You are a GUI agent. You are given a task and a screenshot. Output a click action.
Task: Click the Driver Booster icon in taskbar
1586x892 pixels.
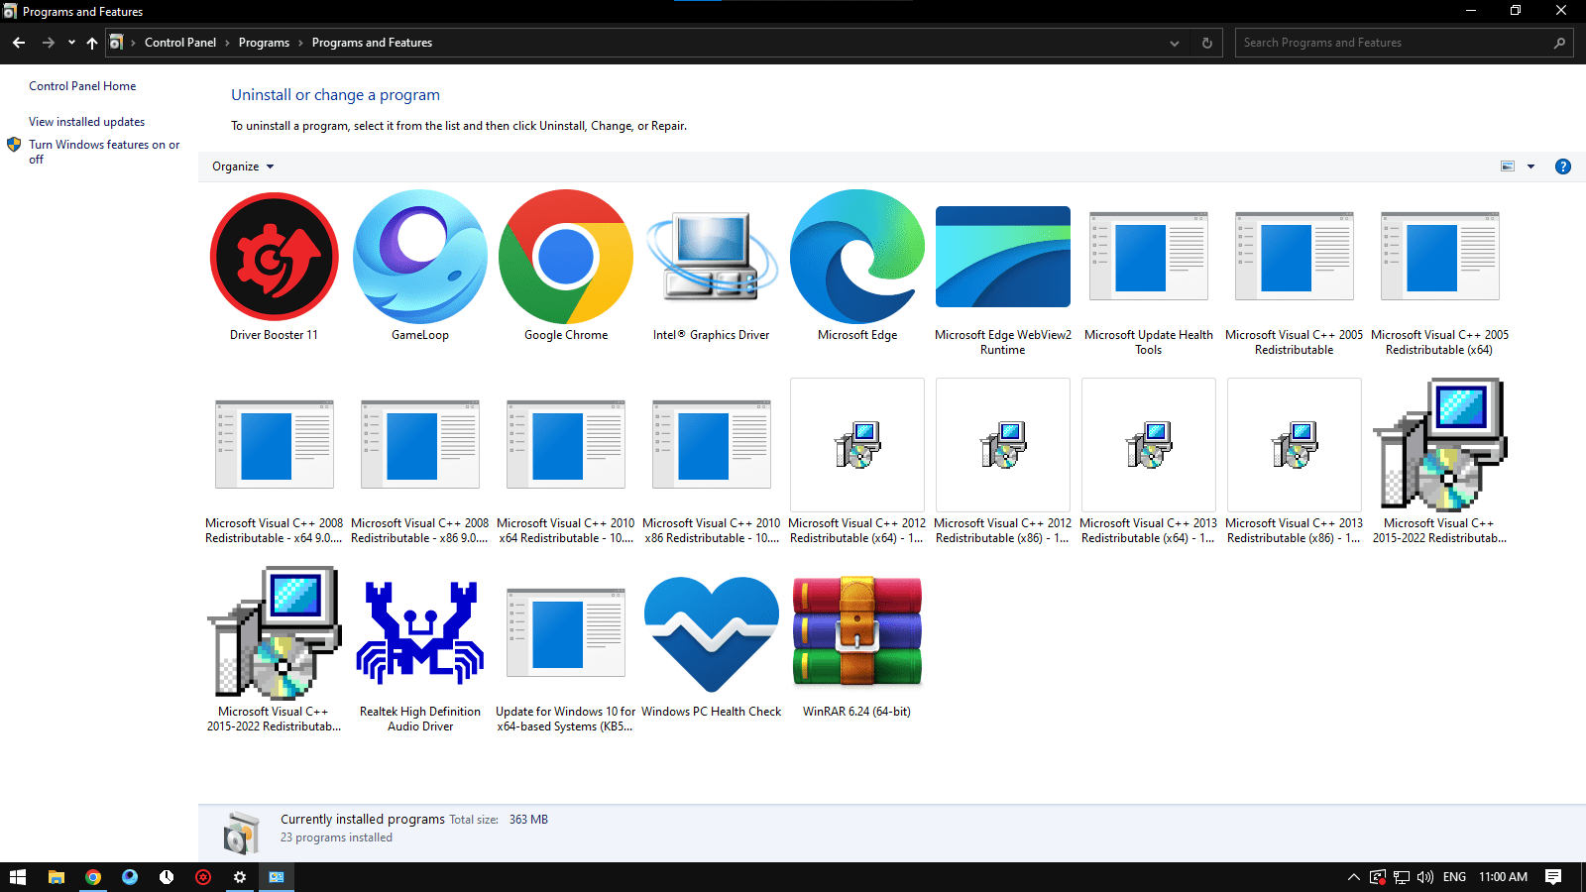pos(203,877)
